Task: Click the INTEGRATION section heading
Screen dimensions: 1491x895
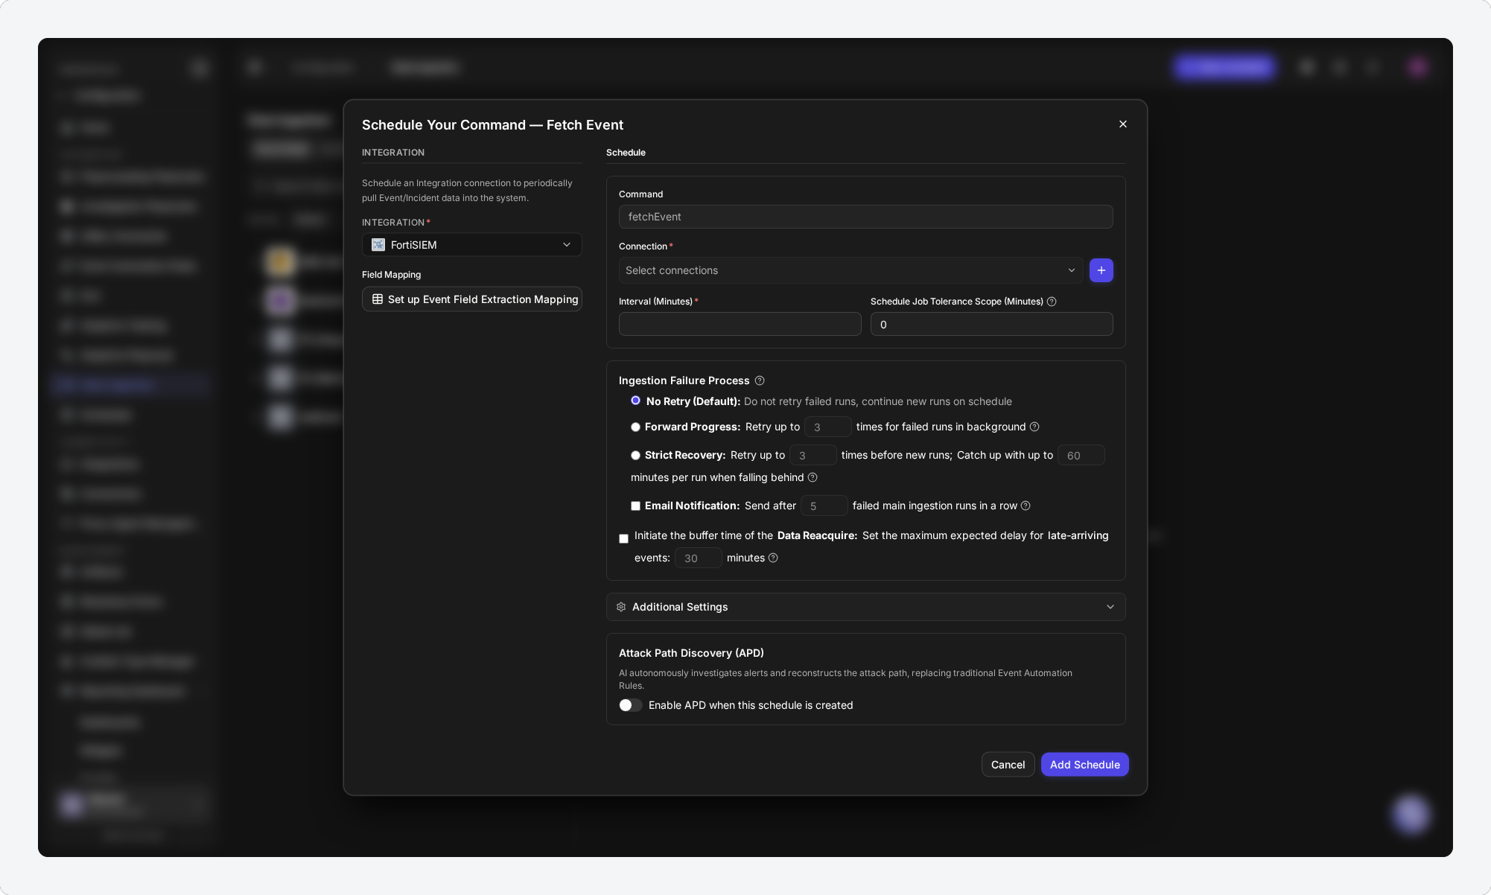Action: pos(393,153)
